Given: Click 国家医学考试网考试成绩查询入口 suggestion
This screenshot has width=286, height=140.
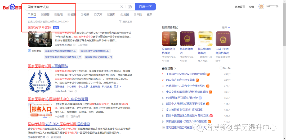Looking at the screenshot, I should point(63,57).
